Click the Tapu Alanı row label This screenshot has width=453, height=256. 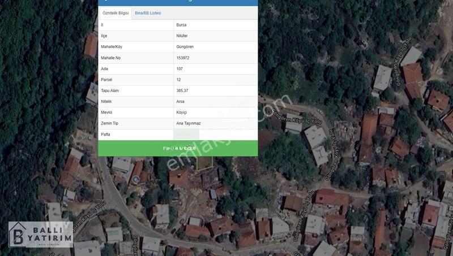click(x=110, y=91)
